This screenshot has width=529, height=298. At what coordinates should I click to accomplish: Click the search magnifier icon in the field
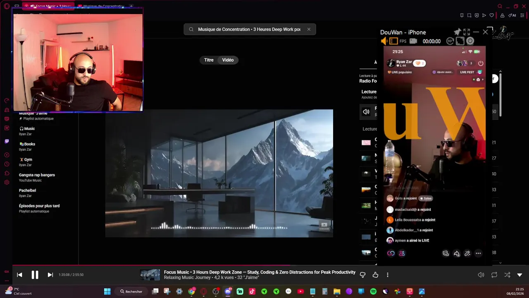click(191, 29)
